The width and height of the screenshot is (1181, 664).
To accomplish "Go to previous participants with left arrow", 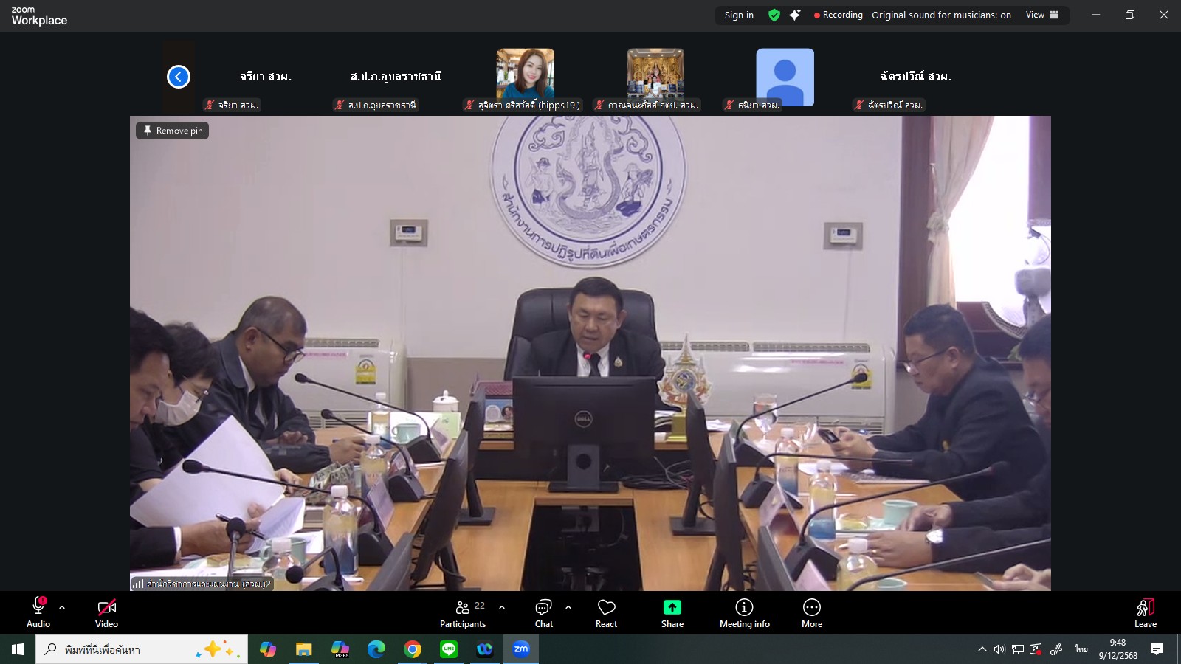I will (x=179, y=77).
